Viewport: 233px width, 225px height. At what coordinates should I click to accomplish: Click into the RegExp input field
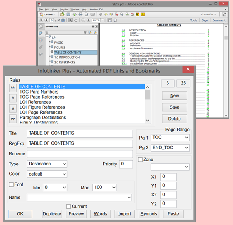[x=80, y=143]
